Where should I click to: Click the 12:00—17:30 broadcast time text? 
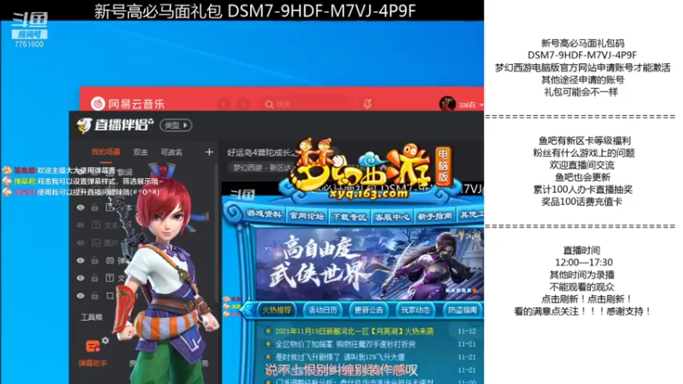click(x=584, y=263)
